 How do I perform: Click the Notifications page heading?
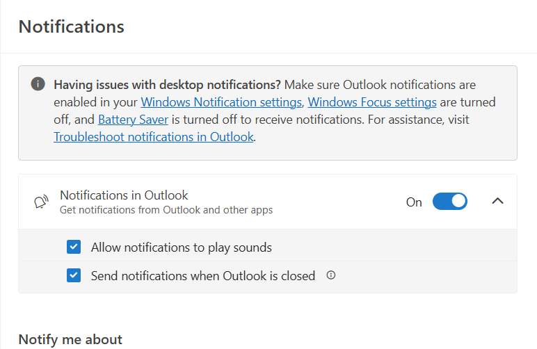point(71,26)
